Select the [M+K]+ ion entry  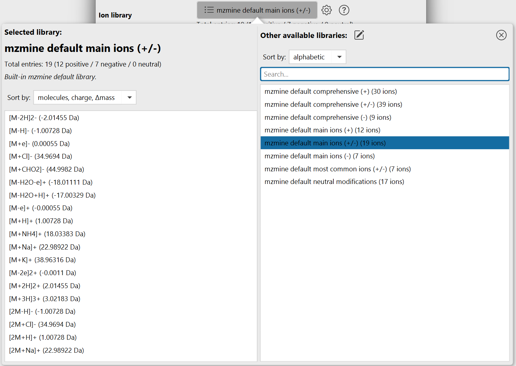[131, 260]
